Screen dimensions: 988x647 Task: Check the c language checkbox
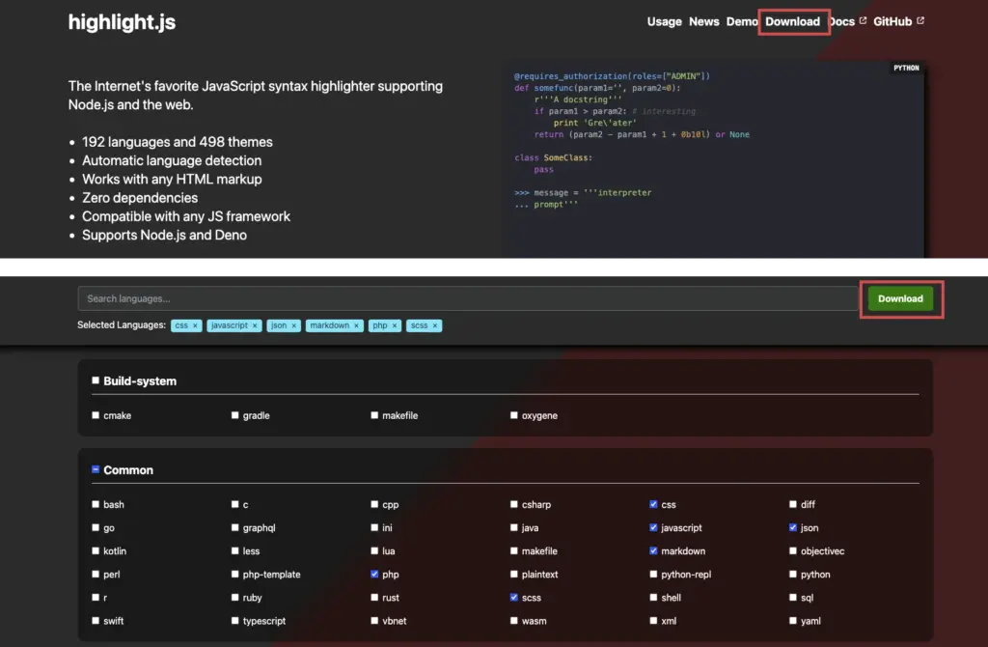pyautogui.click(x=235, y=504)
